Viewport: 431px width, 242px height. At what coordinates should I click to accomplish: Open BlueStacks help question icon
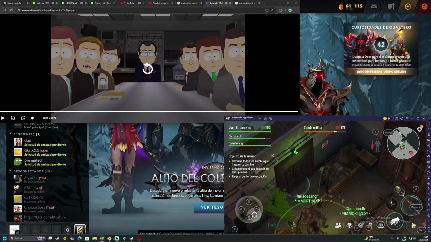click(x=401, y=118)
